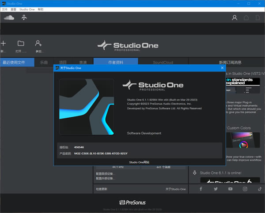Viewport: 265px width, 213px height.
Task: Click the Studio One网站 link
Action: point(139,162)
